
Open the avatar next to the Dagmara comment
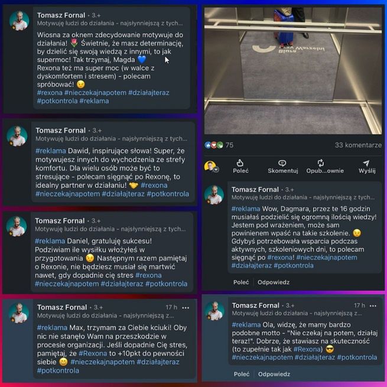coord(214,195)
